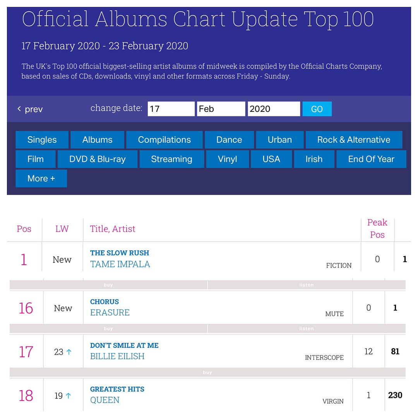Click listen under The Slow Rush
This screenshot has height=418, width=418.
click(x=307, y=285)
